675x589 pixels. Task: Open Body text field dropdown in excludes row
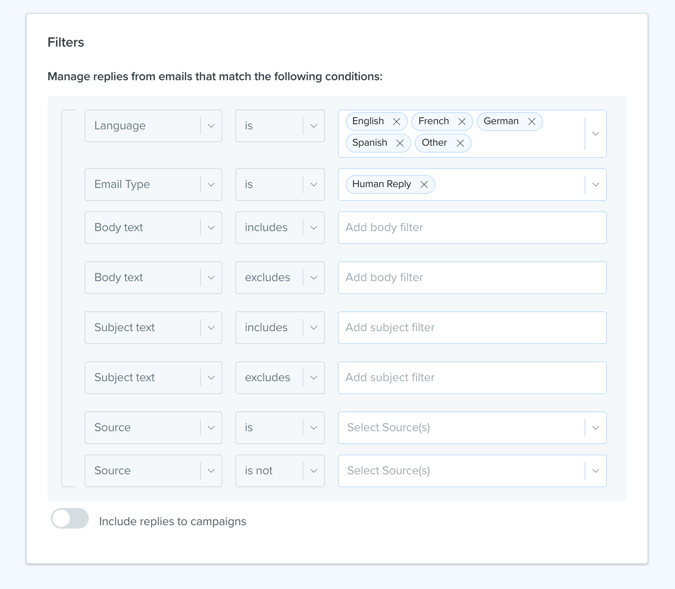tap(153, 278)
